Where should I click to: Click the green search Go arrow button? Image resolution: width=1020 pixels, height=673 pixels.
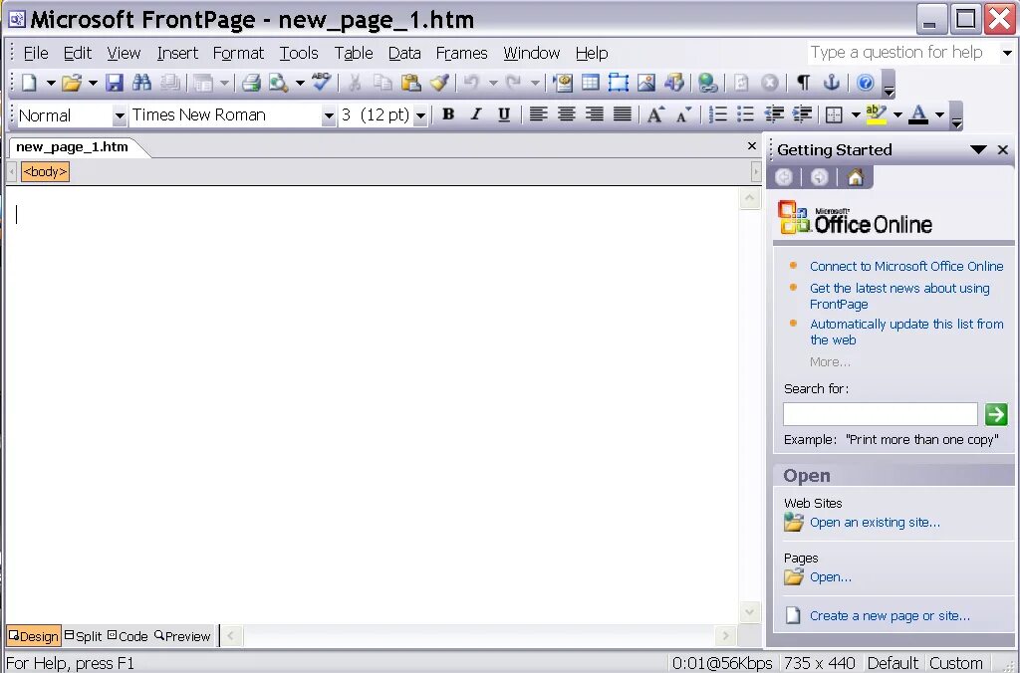996,414
